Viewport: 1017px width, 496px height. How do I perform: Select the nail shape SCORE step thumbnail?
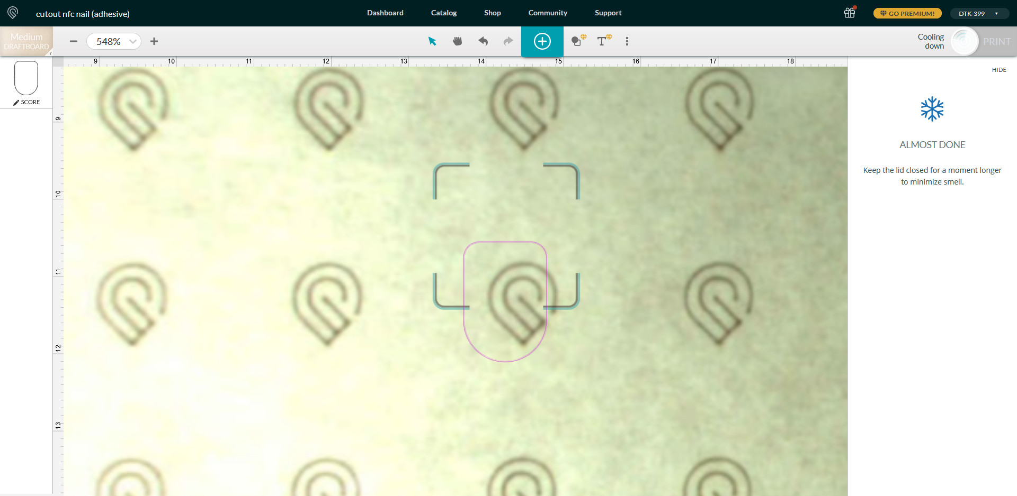26,78
